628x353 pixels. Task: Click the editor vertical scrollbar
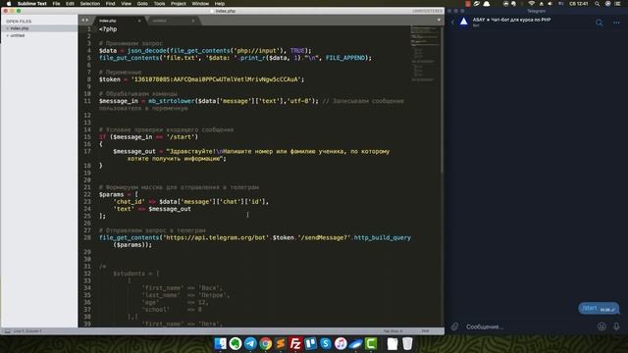pos(443,100)
